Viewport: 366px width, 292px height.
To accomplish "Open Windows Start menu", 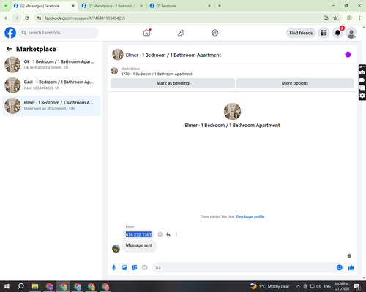I will 7,286.
